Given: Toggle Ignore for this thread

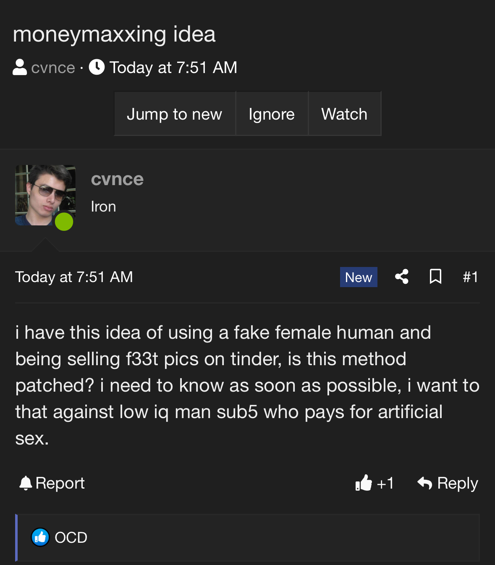Looking at the screenshot, I should pos(272,114).
